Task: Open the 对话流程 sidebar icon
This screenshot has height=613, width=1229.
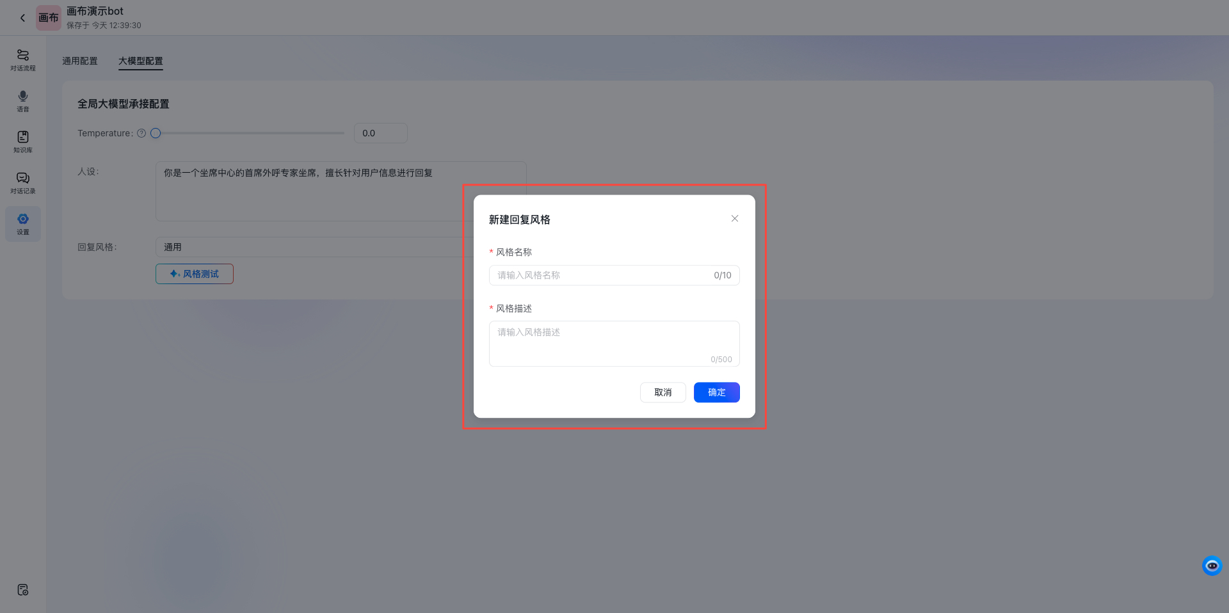Action: (22, 60)
